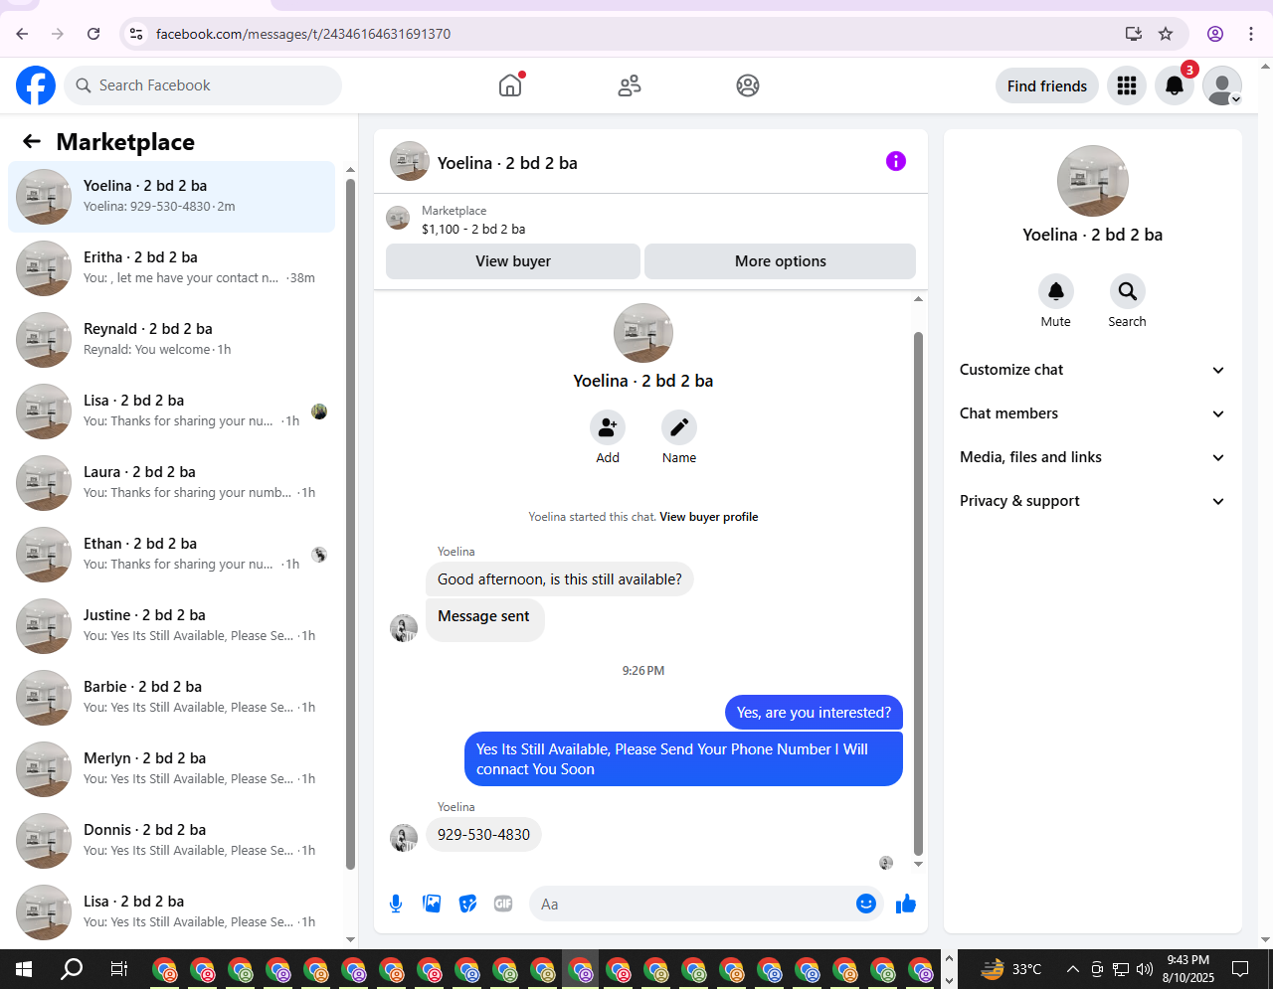The image size is (1273, 989).
Task: Bookmark this page with star icon
Action: pyautogui.click(x=1166, y=34)
